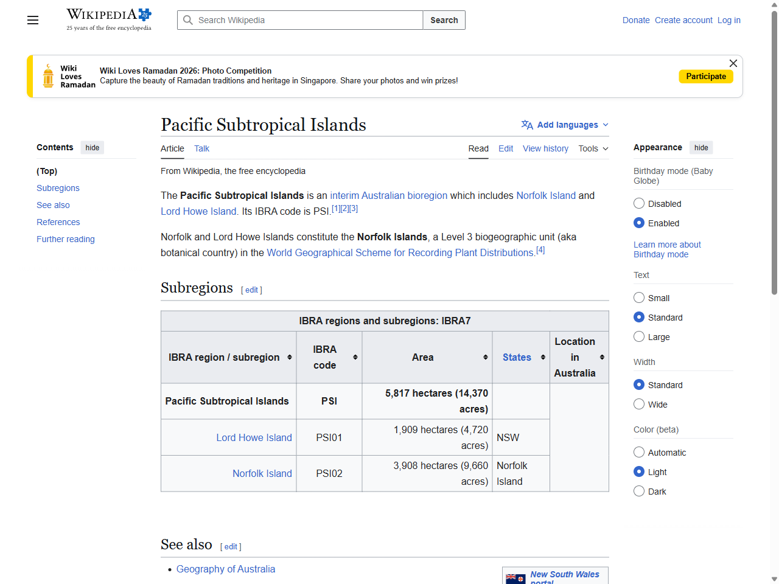Hide the Contents sidebar
The width and height of the screenshot is (779, 584).
click(93, 147)
